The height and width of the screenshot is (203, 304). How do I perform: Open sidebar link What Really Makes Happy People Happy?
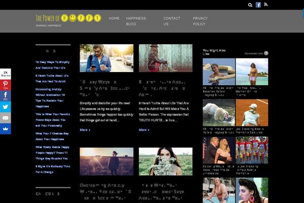point(52,153)
